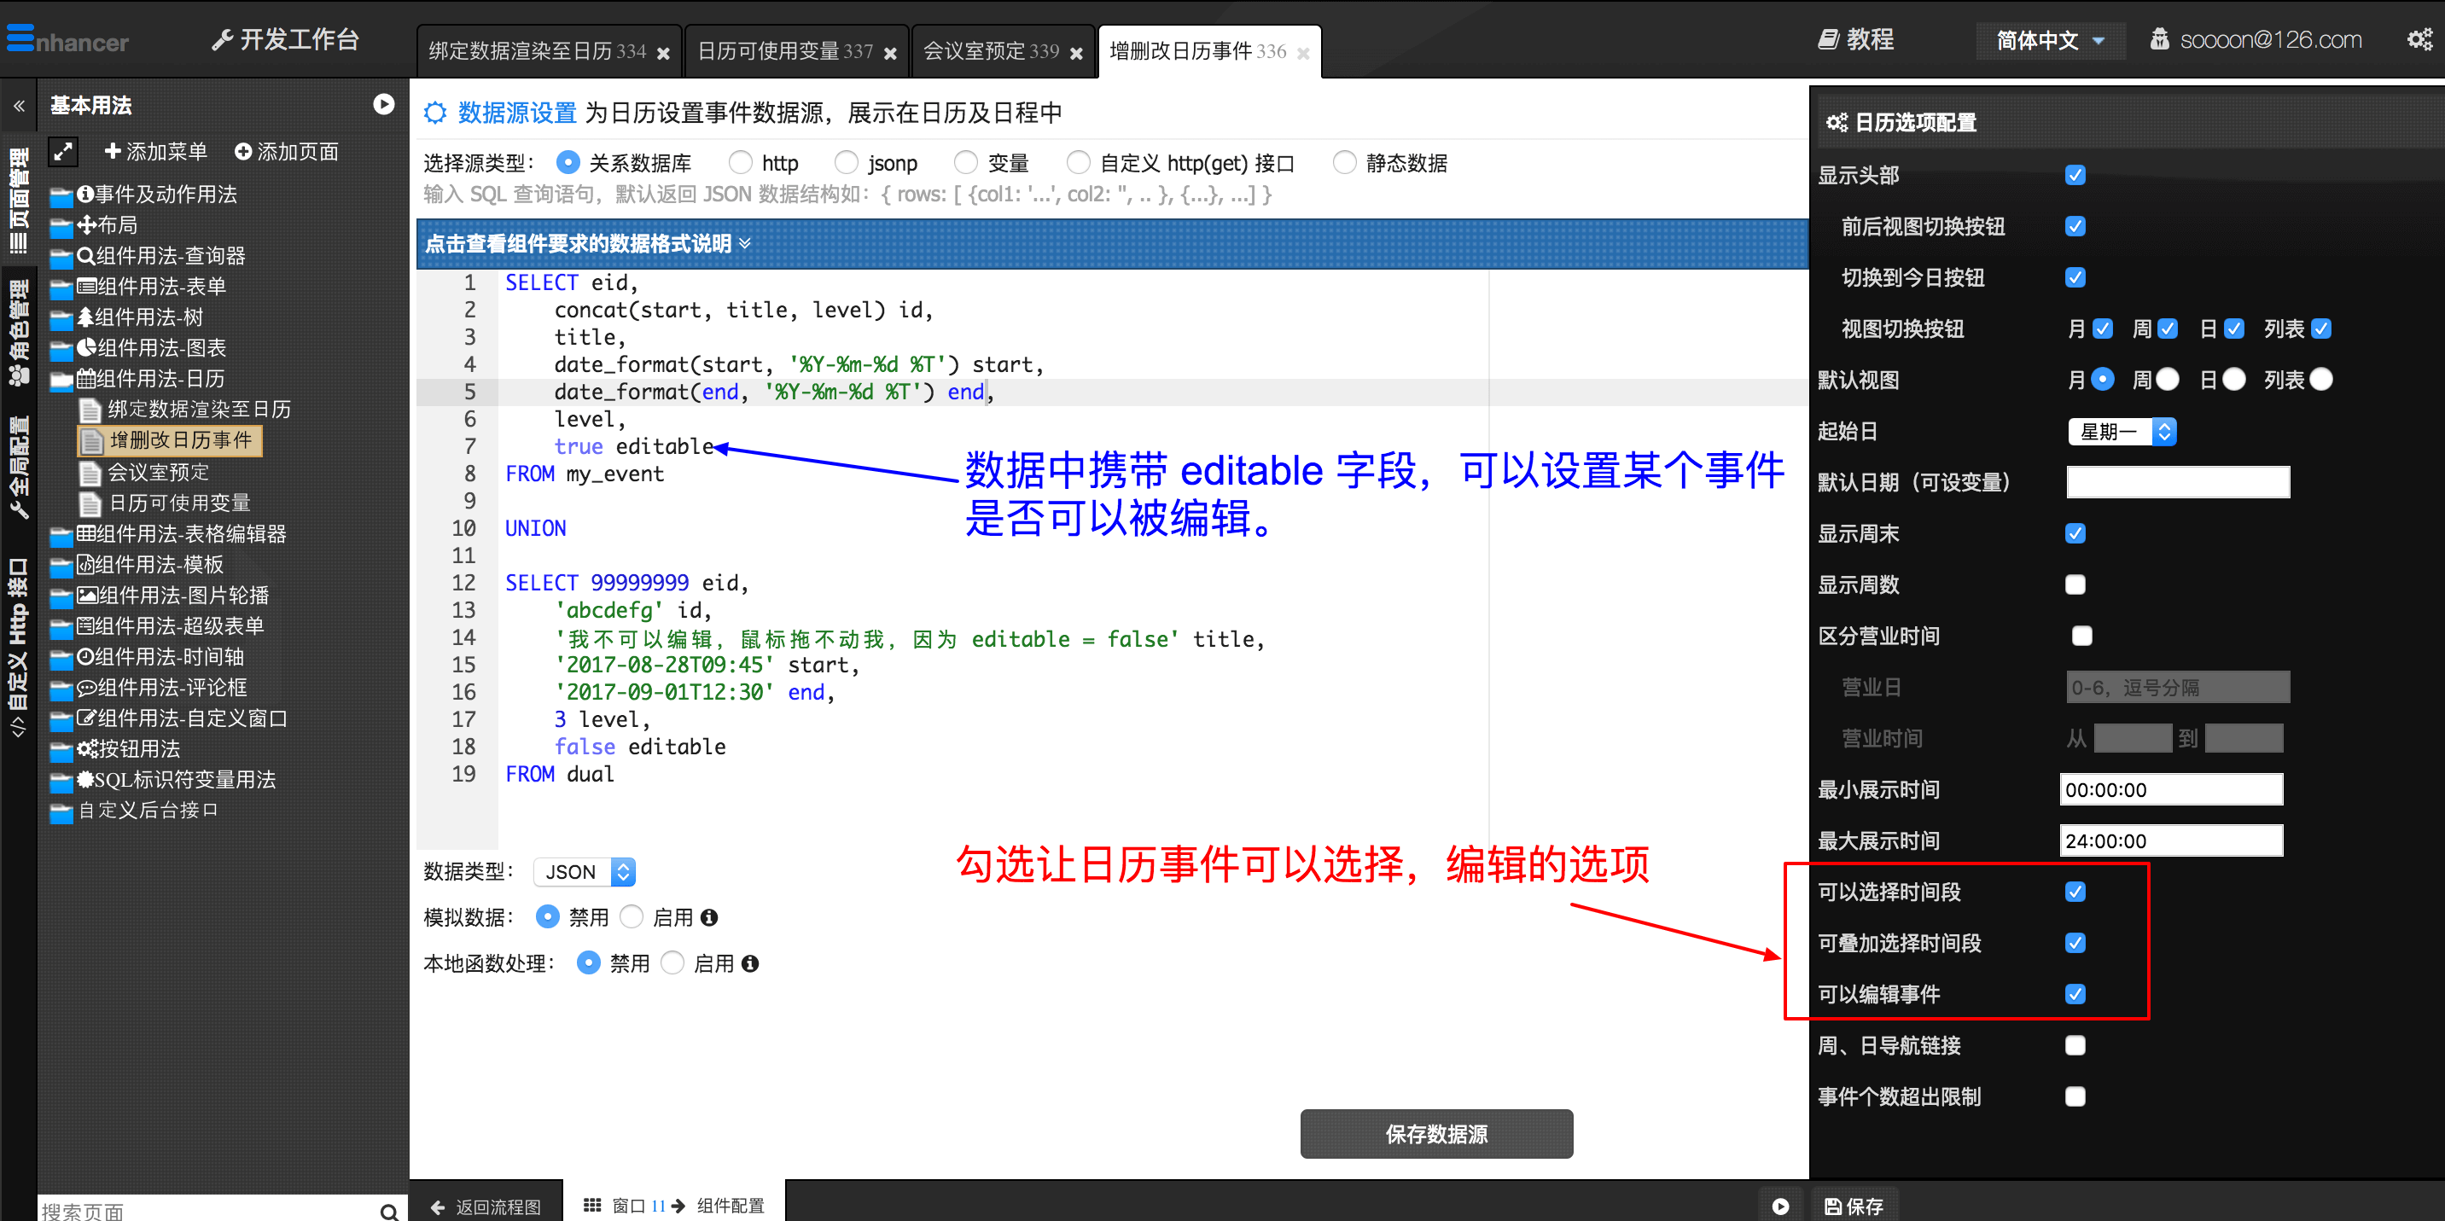
Task: Click info icon next to 模拟数据 启用
Action: click(709, 917)
